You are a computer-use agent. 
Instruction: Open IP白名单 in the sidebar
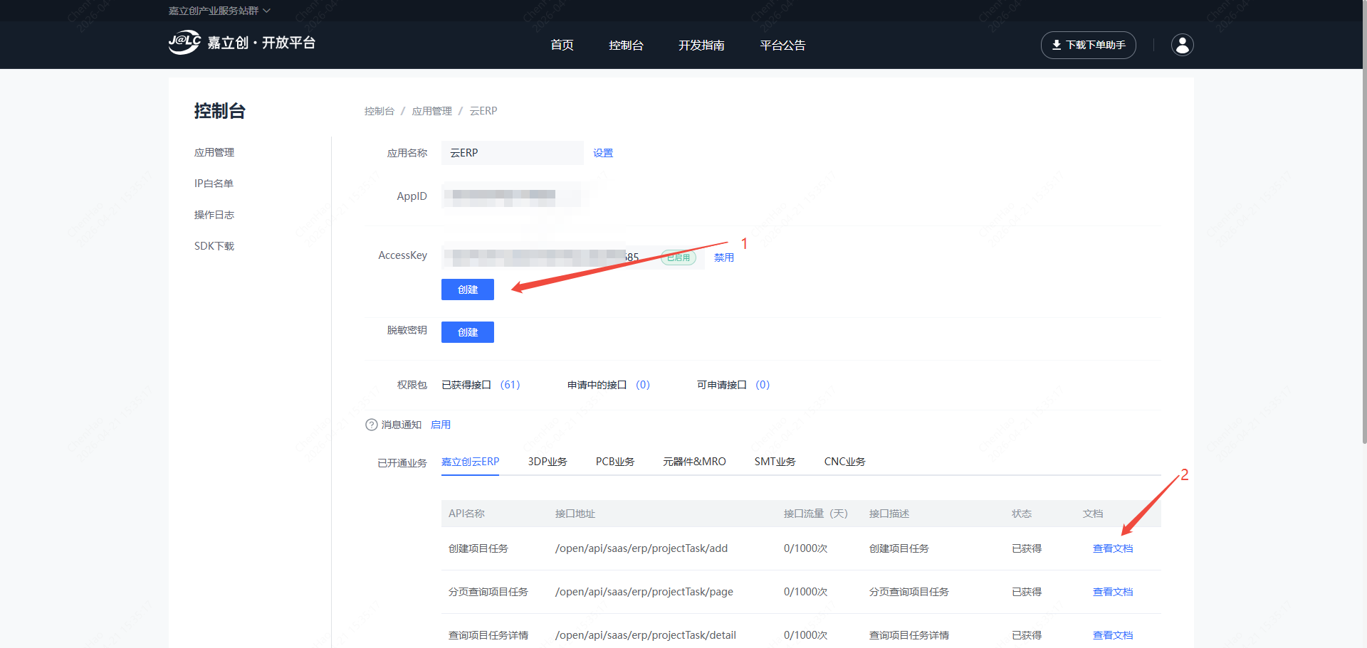pyautogui.click(x=214, y=184)
